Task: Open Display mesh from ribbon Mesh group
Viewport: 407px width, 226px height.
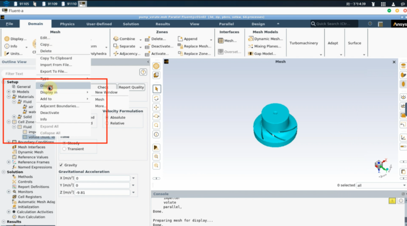Action: [16, 39]
